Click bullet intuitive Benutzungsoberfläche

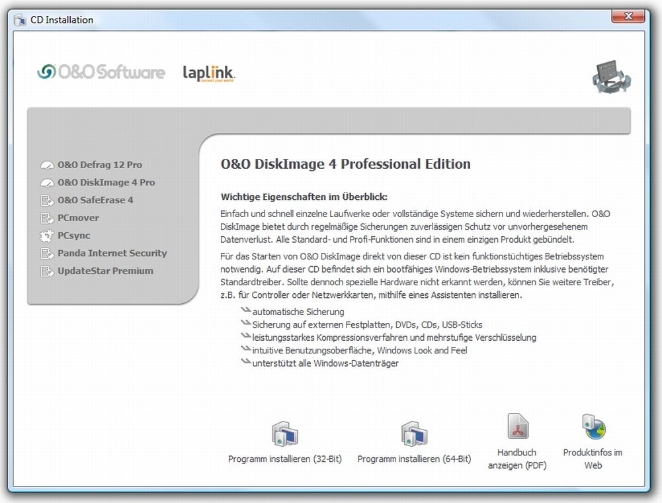(360, 350)
